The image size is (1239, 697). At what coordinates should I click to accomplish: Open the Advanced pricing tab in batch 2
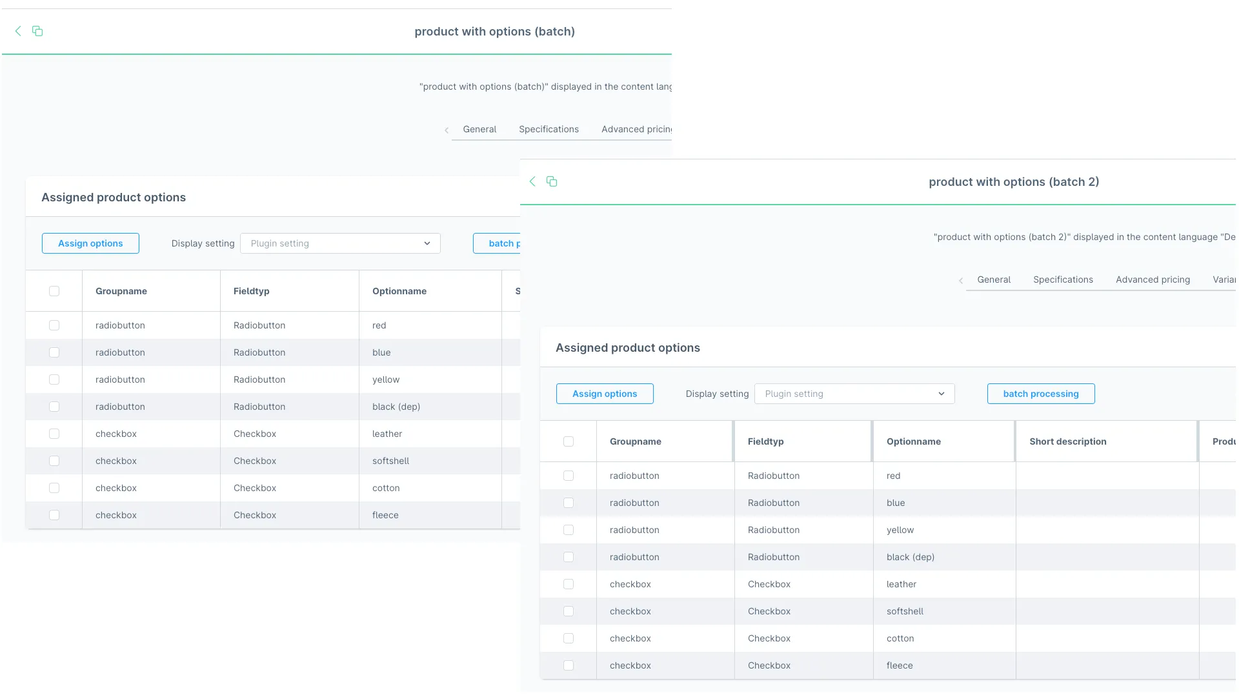(1153, 279)
